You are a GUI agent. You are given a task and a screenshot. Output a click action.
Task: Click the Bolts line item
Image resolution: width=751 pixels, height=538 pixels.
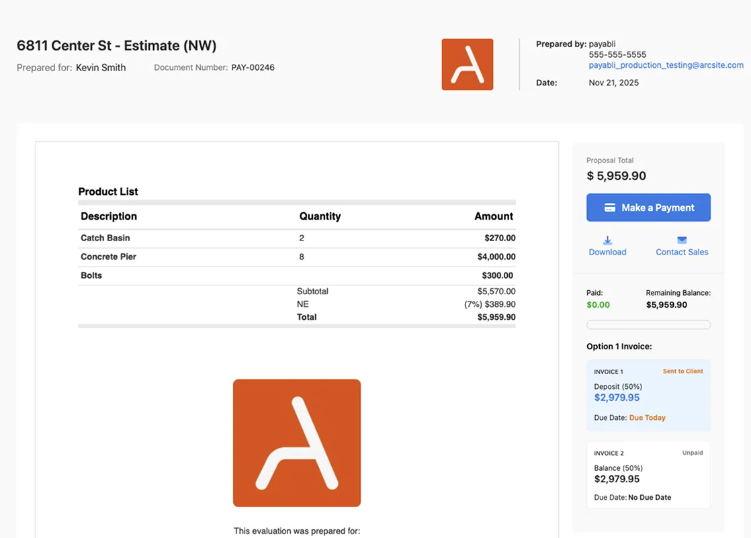tap(91, 275)
